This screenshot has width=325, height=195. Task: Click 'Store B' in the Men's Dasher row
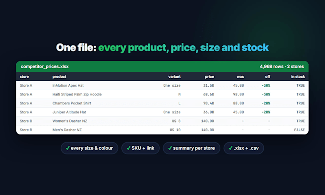26,130
